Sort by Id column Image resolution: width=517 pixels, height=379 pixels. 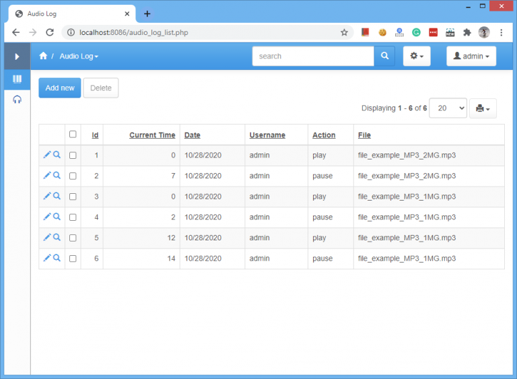point(95,135)
